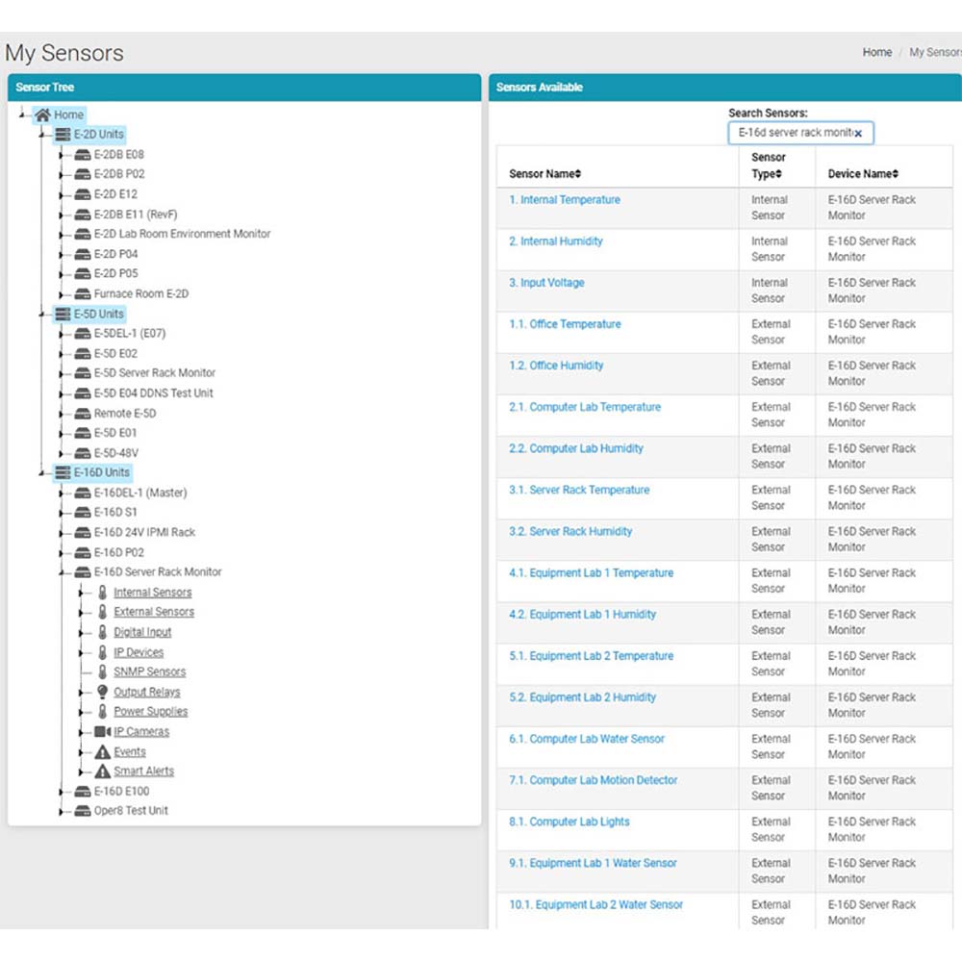Expand the E-16D E100 tree node
Screen dimensions: 962x962
[62, 792]
